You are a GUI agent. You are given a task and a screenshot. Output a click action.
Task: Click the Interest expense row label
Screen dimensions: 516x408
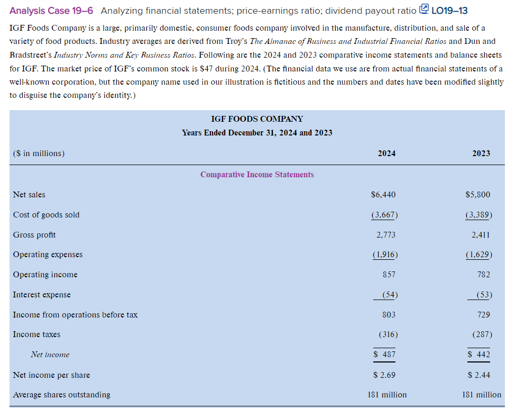coord(42,295)
